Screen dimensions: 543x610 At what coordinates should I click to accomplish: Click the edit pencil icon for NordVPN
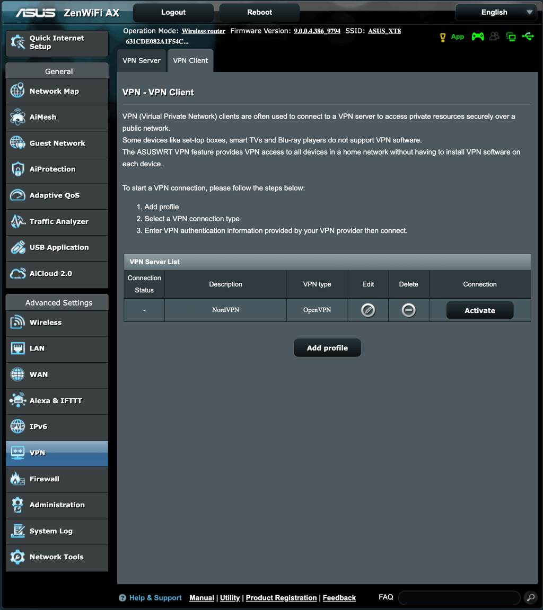368,310
